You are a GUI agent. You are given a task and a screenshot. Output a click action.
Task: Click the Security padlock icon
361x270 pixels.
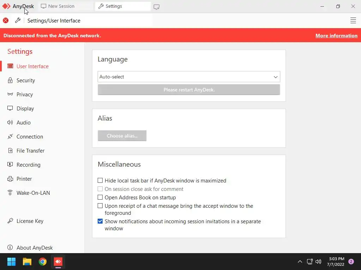[x=10, y=80]
